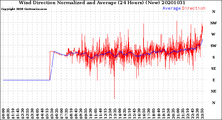Click the 19:50 time label
The image size is (222, 120).
(168, 114)
